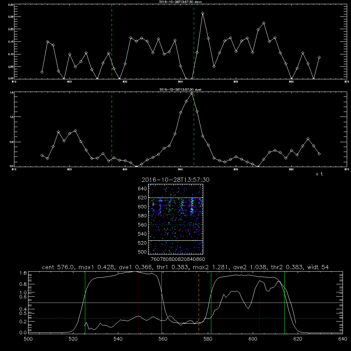Click the "500" y-axis label beside the spectrogram image
The width and height of the screenshot is (351, 351).
[143, 252]
